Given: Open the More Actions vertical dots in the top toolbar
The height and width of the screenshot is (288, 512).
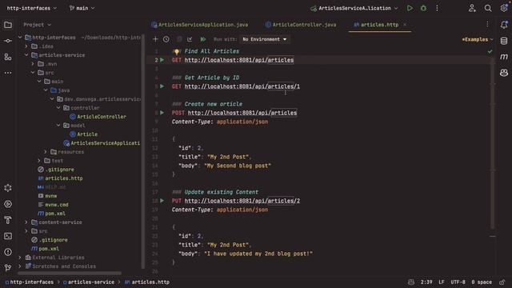Looking at the screenshot, I should tap(437, 8).
